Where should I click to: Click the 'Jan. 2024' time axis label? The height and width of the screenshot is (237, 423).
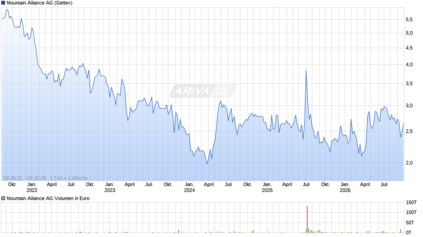point(189,187)
